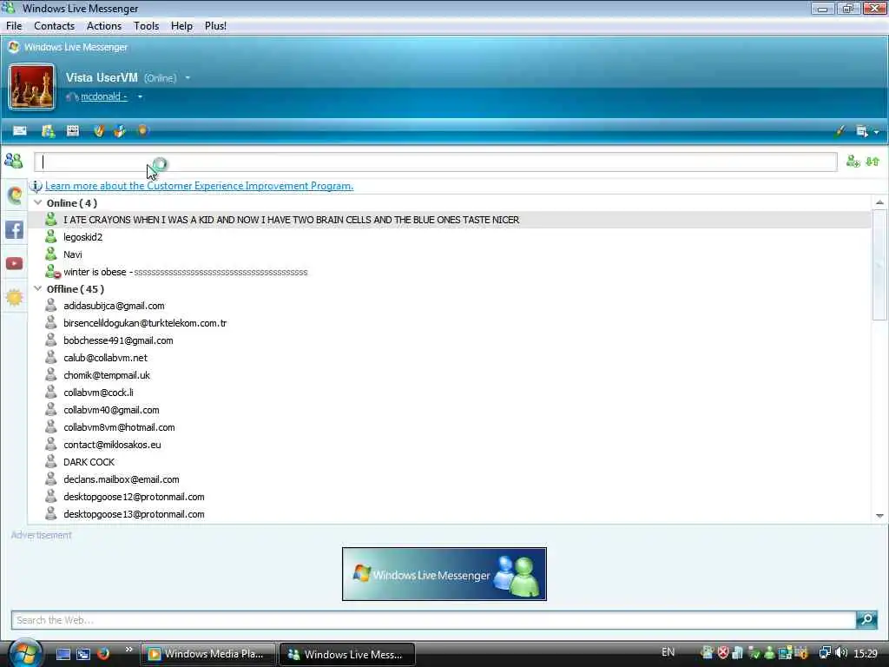Click the EN language indicator

click(x=668, y=652)
